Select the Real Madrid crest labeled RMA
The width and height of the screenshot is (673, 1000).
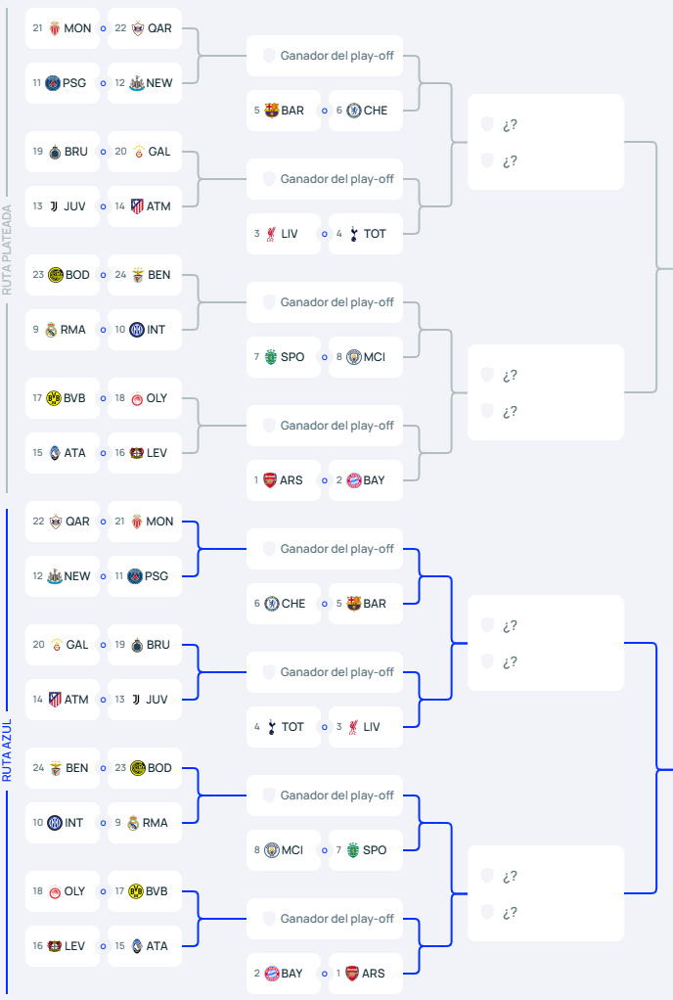pos(51,330)
